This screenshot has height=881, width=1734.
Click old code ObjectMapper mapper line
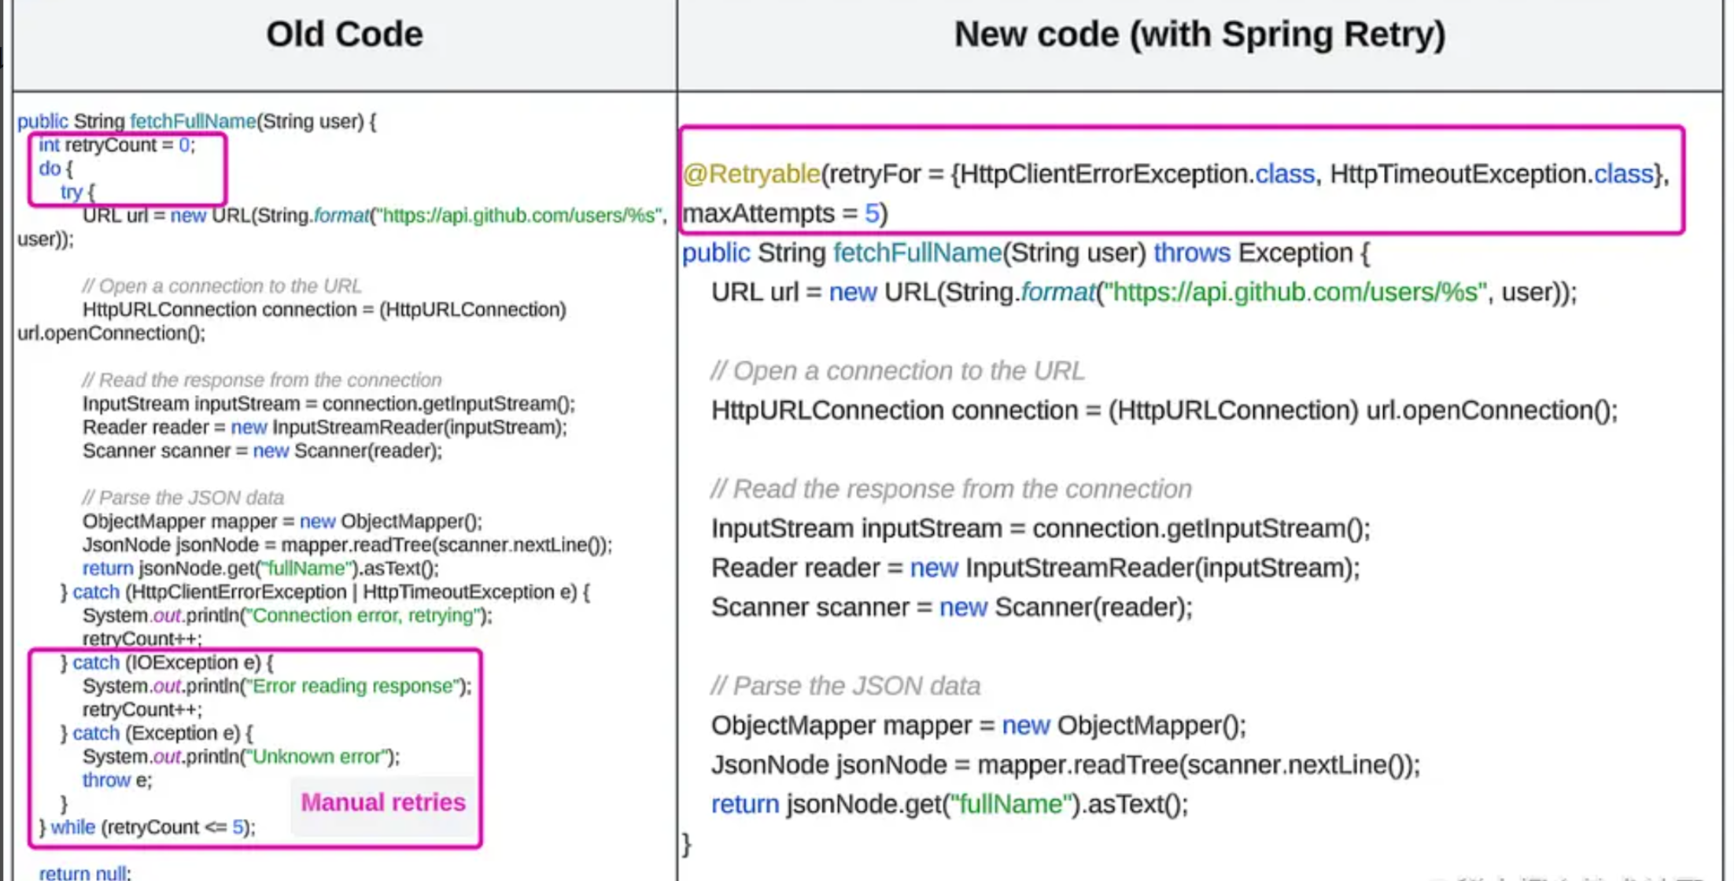(x=282, y=521)
